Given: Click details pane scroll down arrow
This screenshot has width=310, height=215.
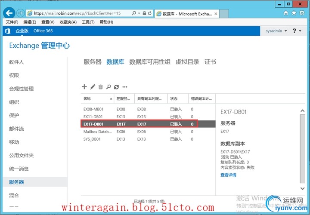Looking at the screenshot, I should [303, 188].
